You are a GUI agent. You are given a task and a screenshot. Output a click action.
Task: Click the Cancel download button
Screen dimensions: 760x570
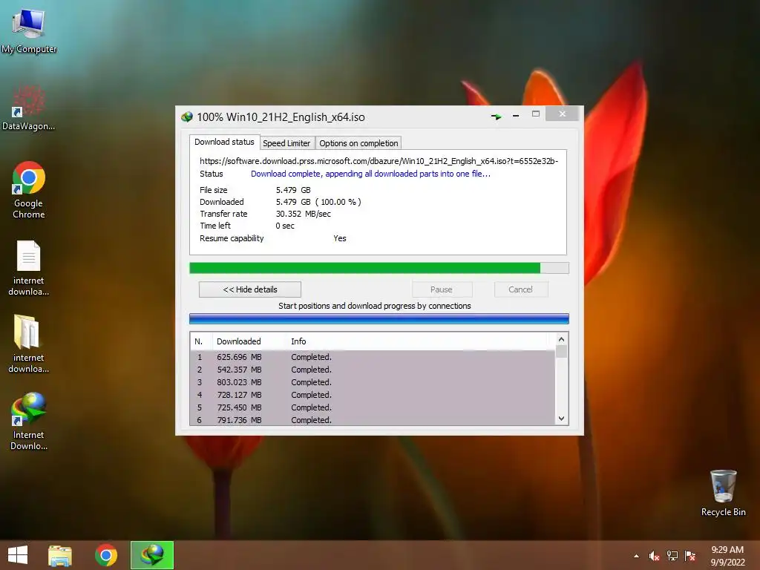(x=521, y=289)
